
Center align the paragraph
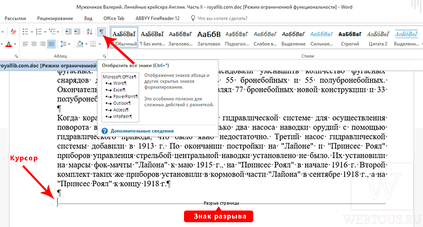point(34,44)
